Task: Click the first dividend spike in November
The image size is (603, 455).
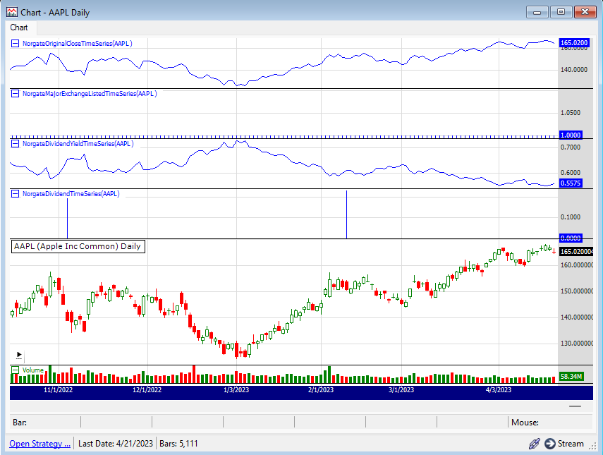Action: click(67, 218)
